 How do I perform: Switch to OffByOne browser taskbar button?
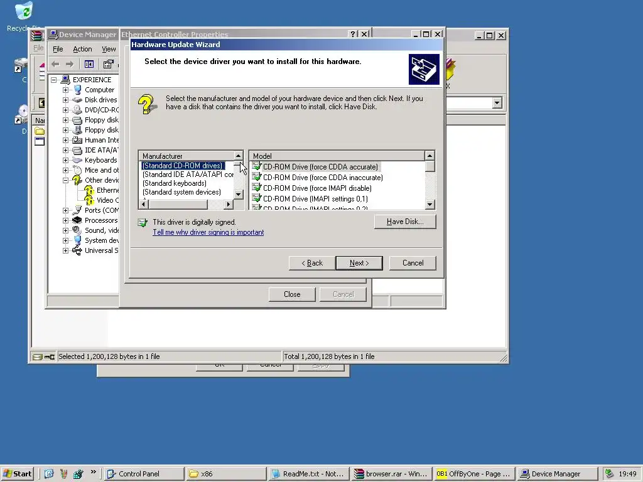tap(474, 474)
